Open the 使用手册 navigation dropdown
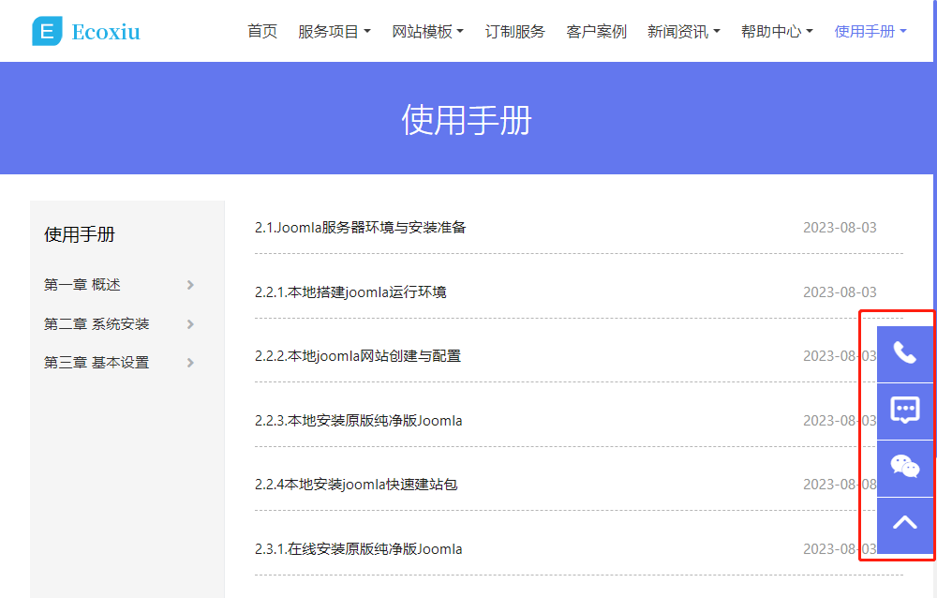The width and height of the screenshot is (937, 598). pos(870,32)
